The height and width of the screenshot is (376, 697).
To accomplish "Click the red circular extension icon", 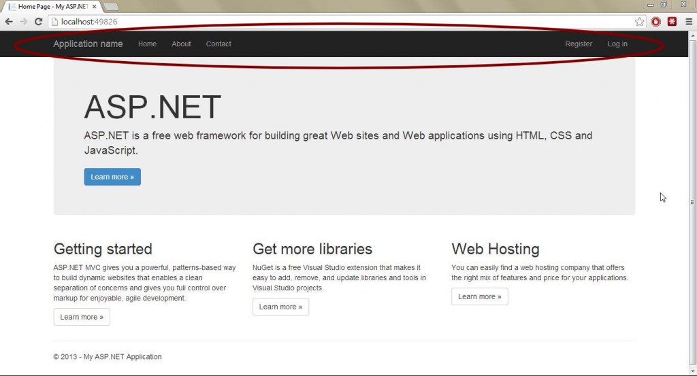I will [656, 22].
